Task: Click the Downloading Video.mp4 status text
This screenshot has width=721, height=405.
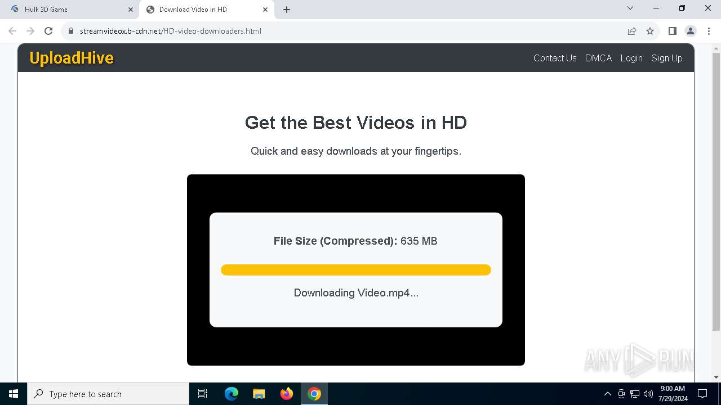Action: point(356,292)
